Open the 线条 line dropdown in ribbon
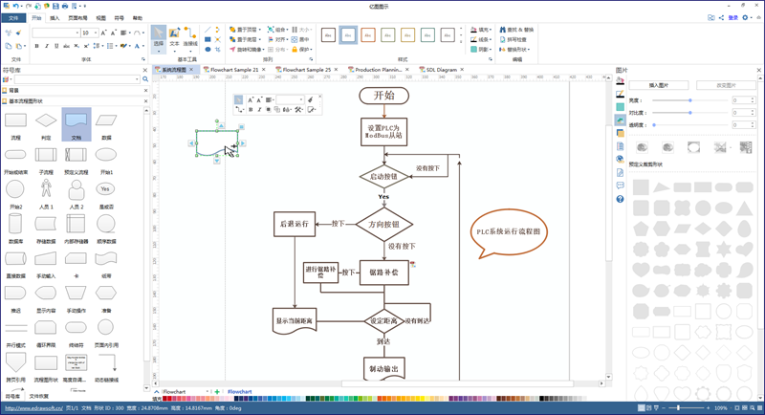The width and height of the screenshot is (765, 415). [481, 39]
